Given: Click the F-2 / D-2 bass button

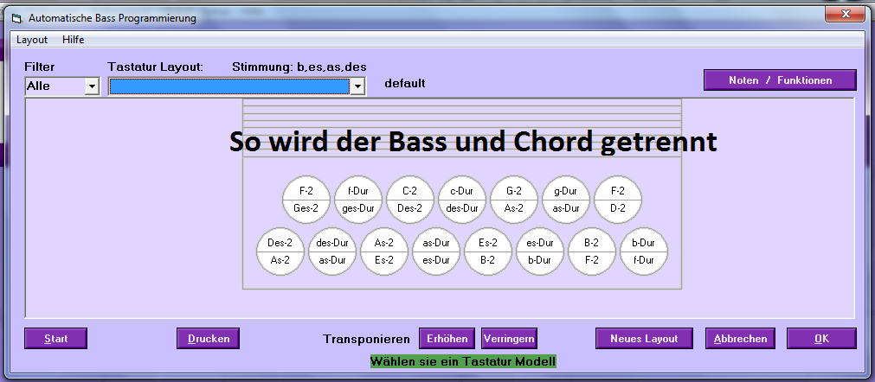Looking at the screenshot, I should tap(617, 200).
